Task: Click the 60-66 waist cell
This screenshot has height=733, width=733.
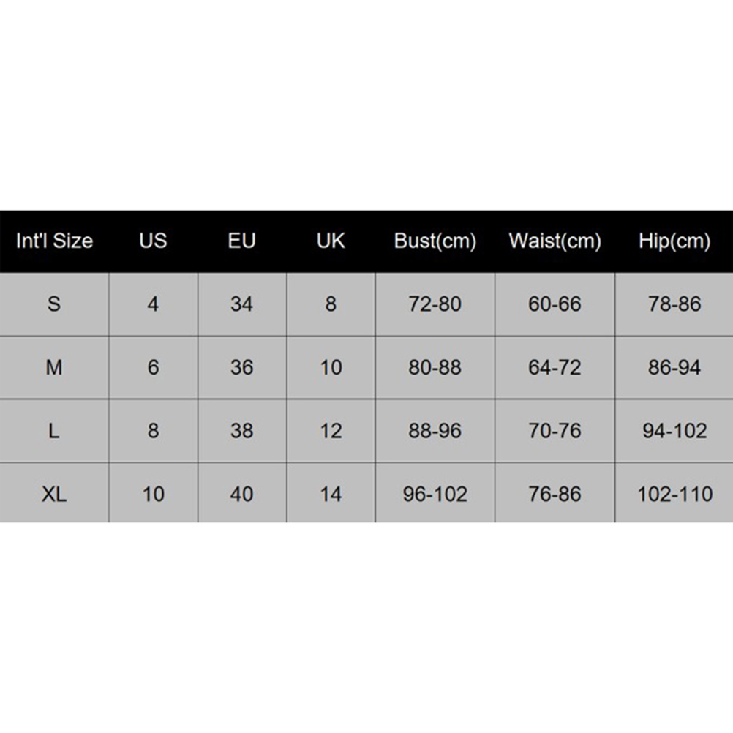Action: [555, 304]
